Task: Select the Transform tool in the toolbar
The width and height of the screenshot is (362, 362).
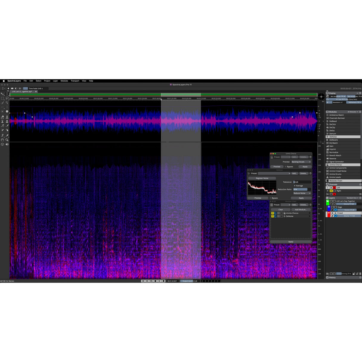Action: pos(3,94)
